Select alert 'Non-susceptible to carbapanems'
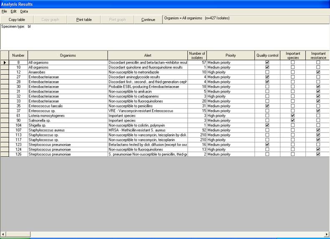The image size is (330, 239). pyautogui.click(x=148, y=96)
